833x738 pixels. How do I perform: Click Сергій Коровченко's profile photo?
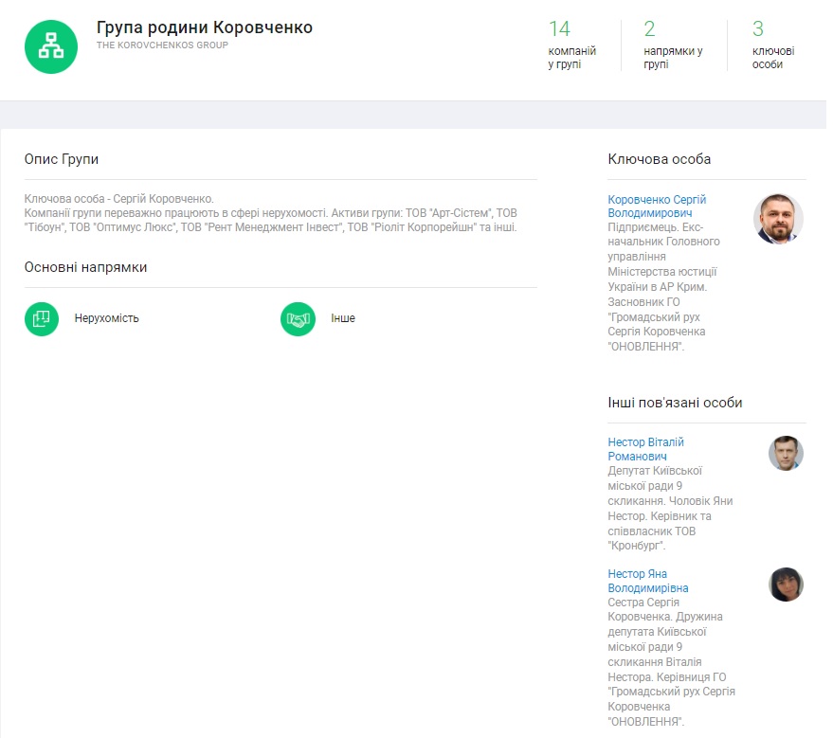(778, 220)
